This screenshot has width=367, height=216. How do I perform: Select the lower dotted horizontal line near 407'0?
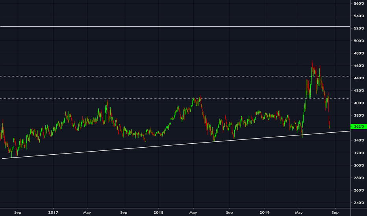pos(175,98)
